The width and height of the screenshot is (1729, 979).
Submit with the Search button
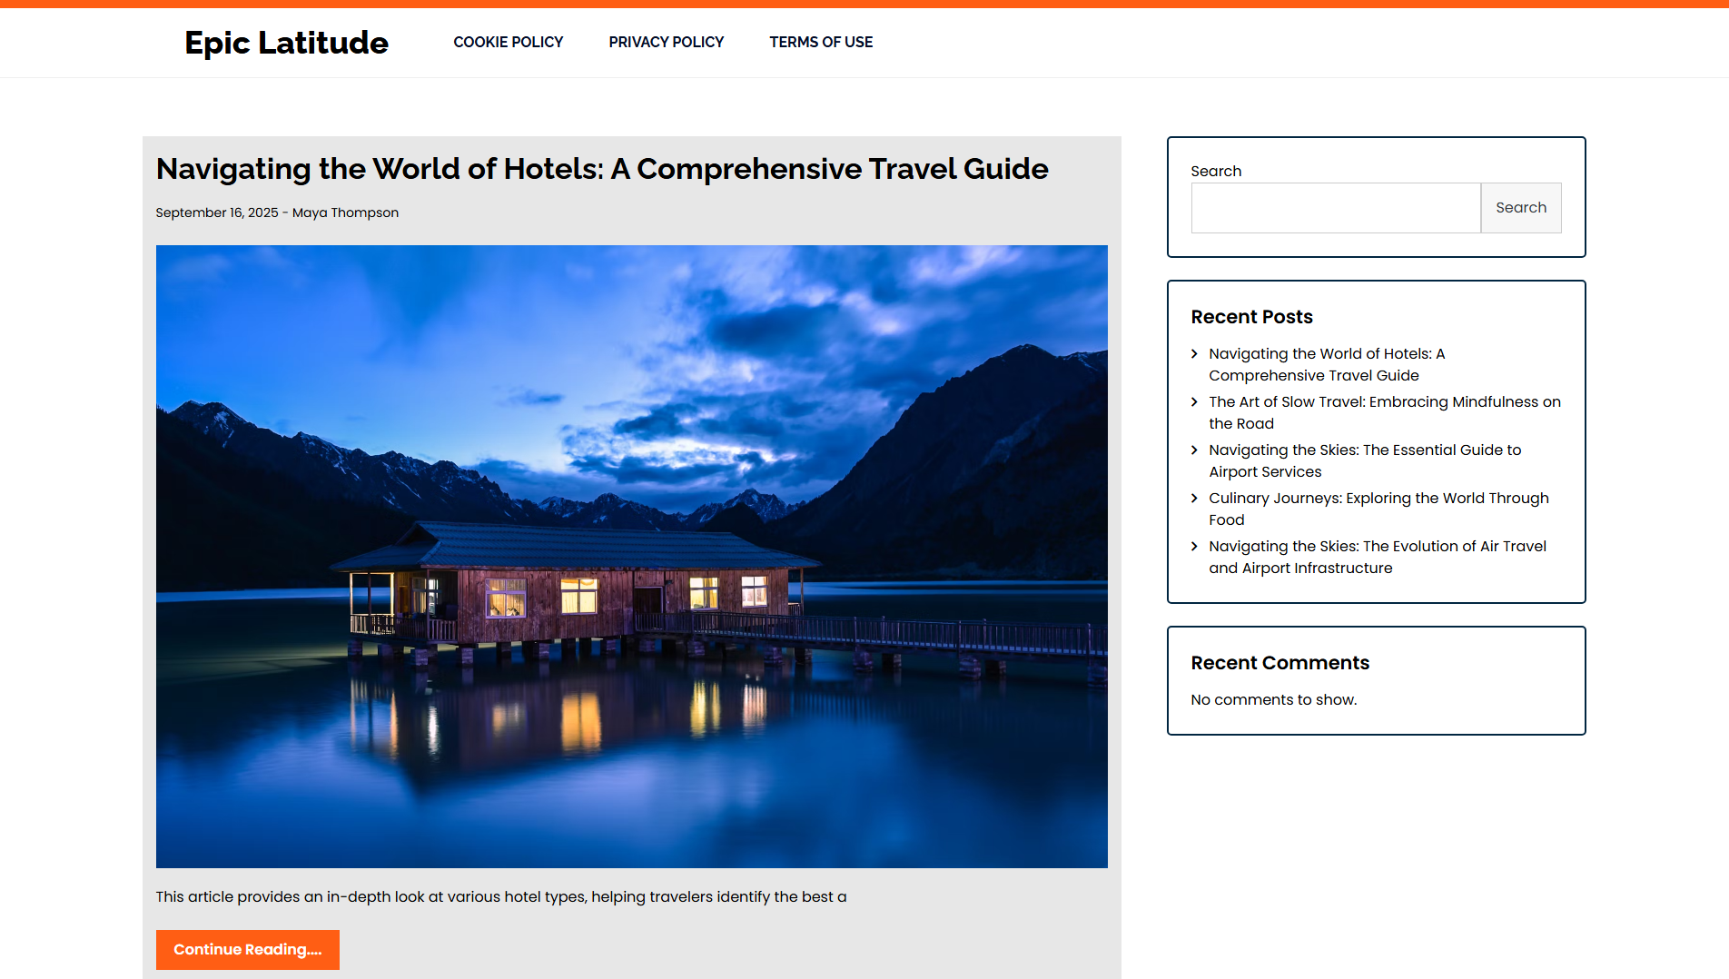click(x=1521, y=208)
